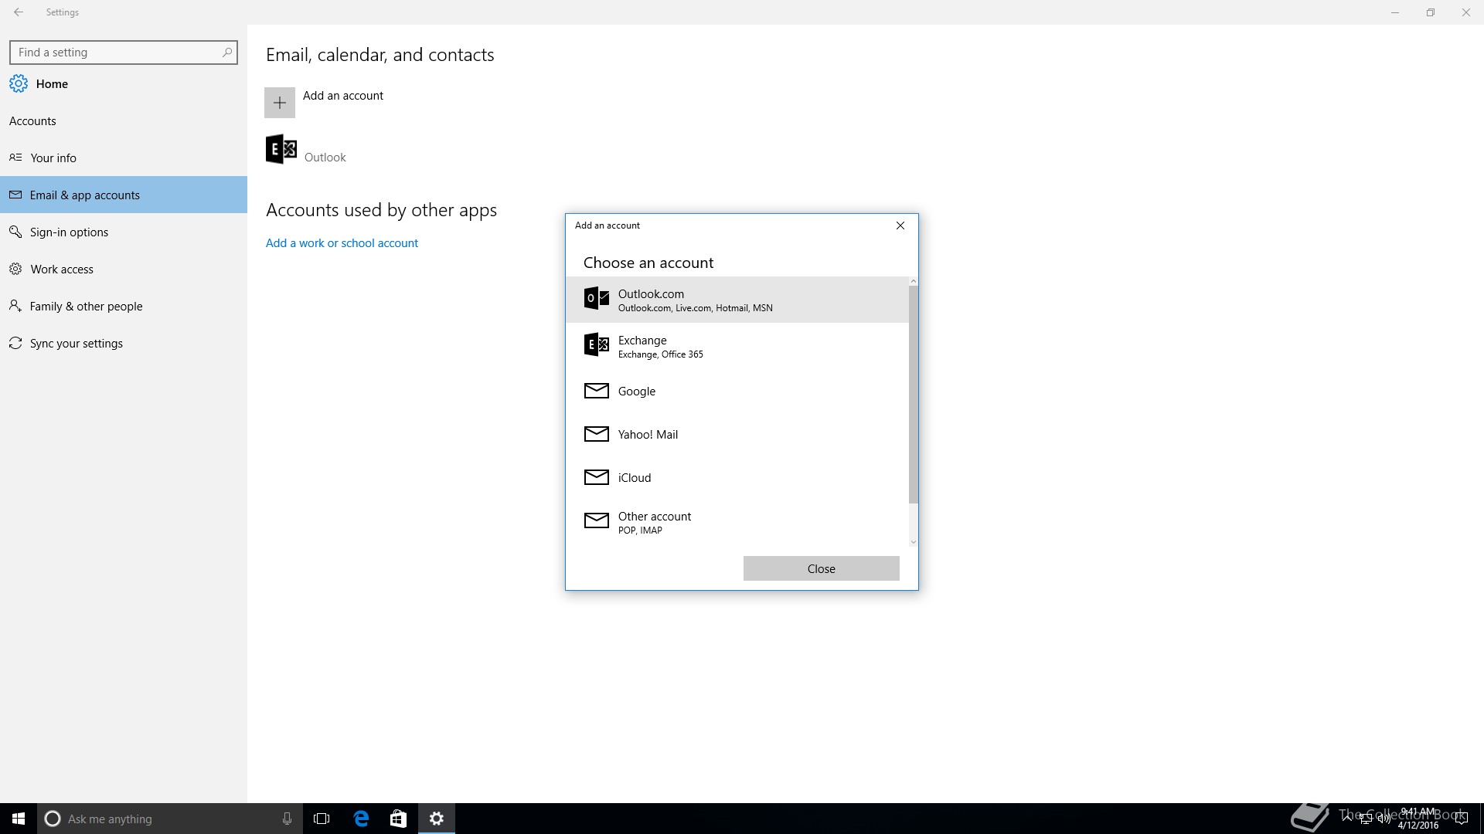Click the Your info person icon
This screenshot has height=834, width=1484.
(x=15, y=158)
